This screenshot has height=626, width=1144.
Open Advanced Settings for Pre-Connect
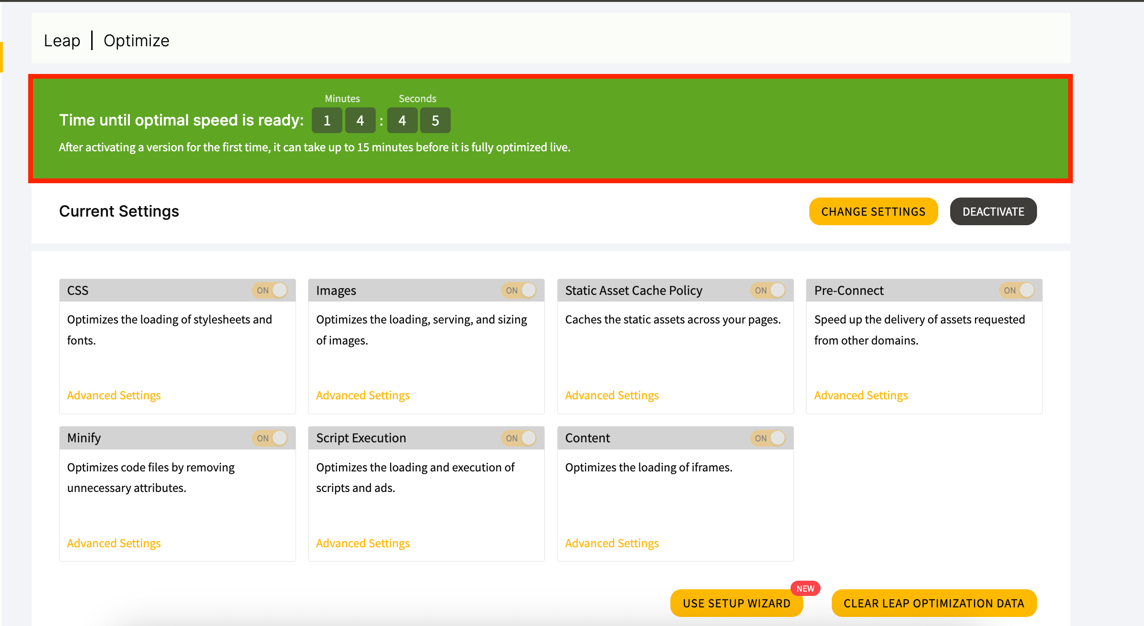click(861, 396)
